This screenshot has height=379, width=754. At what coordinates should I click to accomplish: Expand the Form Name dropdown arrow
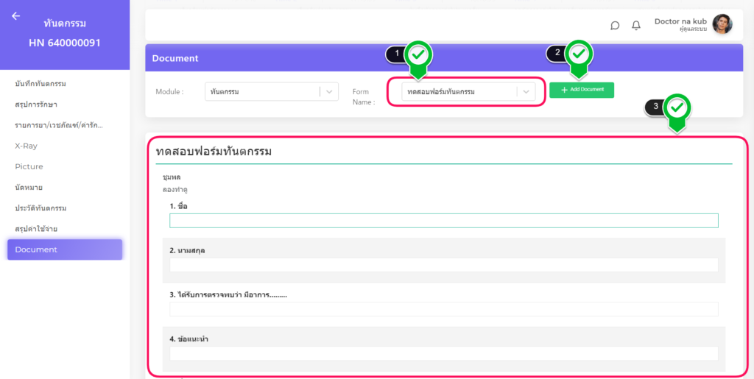pyautogui.click(x=526, y=92)
